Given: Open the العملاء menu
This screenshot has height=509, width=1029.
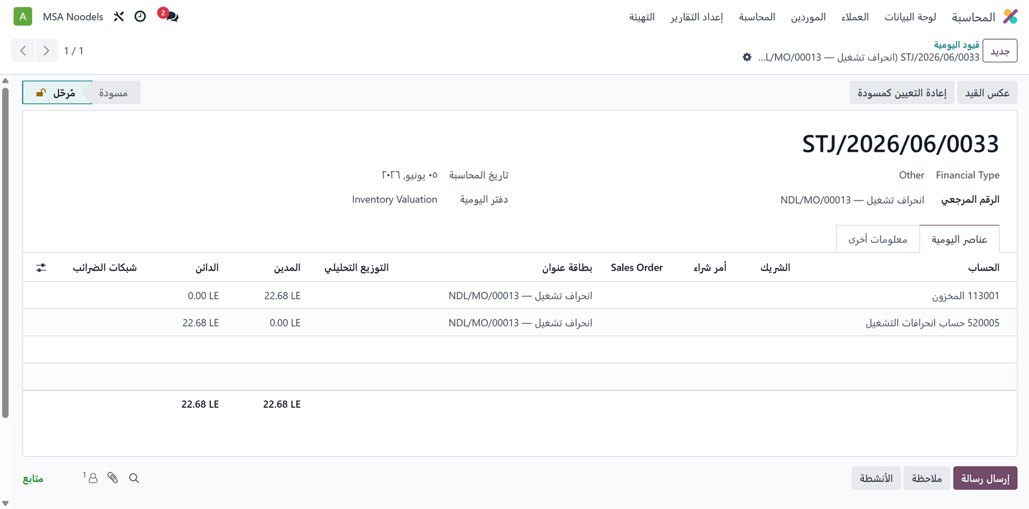Looking at the screenshot, I should click(855, 17).
